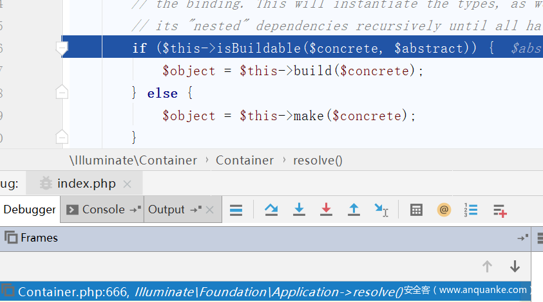Click Show Execution Point icon

pyautogui.click(x=236, y=209)
